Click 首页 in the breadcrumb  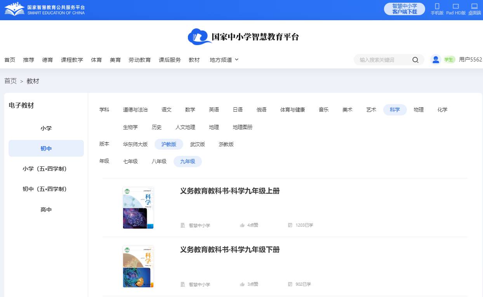(x=10, y=81)
